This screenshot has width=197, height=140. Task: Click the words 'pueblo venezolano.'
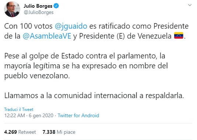click(x=37, y=76)
